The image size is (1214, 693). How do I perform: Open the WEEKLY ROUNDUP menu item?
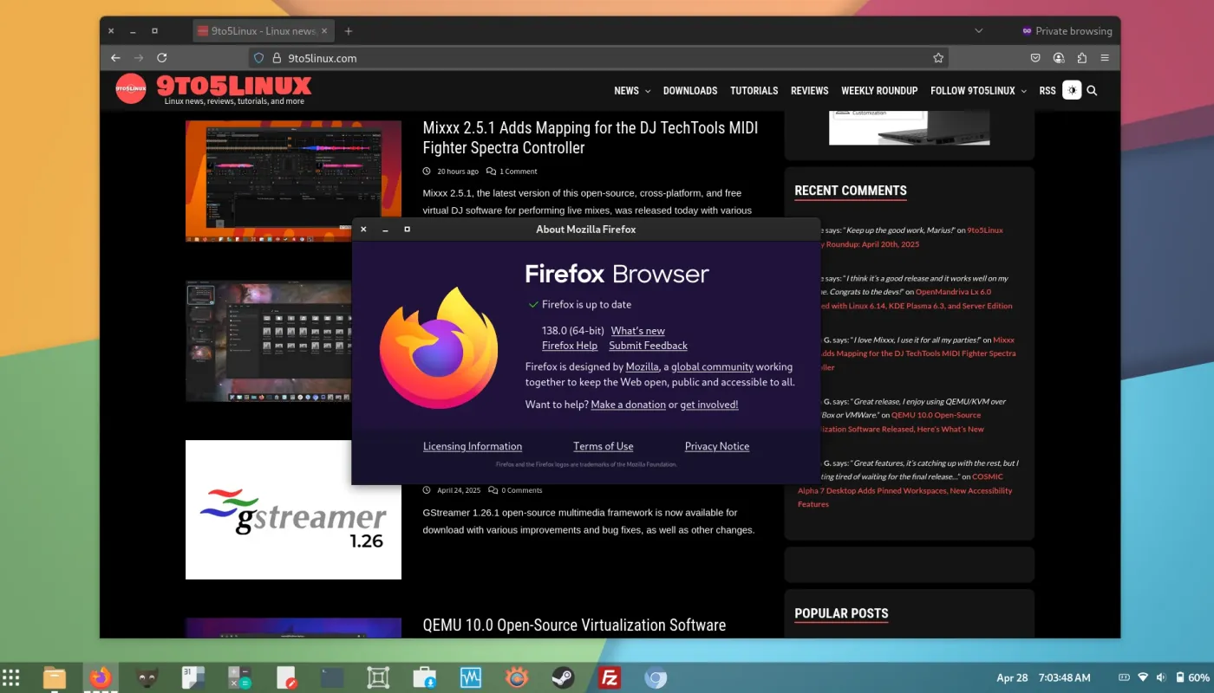click(879, 90)
